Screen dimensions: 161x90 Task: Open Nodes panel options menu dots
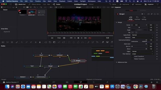click(x=112, y=46)
